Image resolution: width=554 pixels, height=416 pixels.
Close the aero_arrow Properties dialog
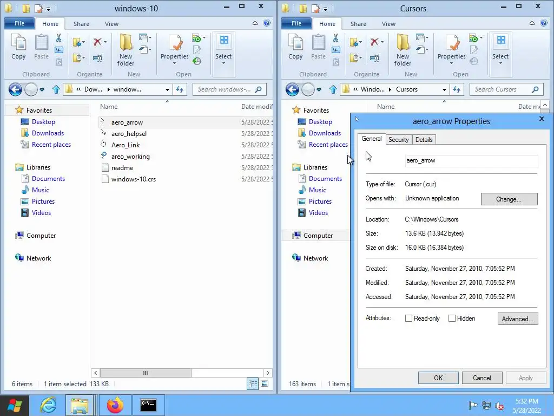tap(542, 119)
